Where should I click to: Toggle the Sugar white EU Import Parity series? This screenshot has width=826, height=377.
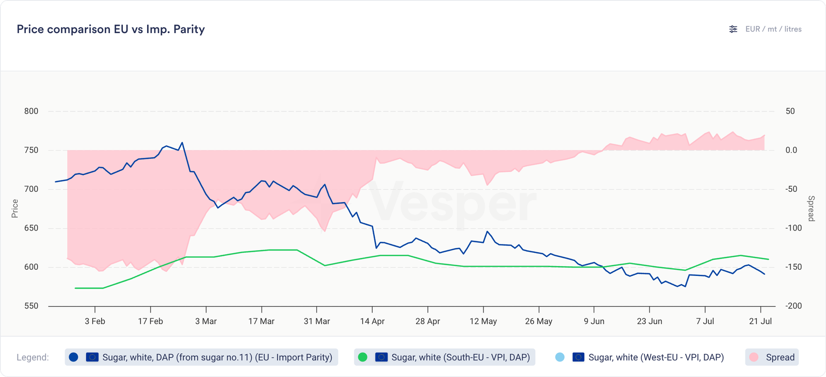[x=217, y=357]
